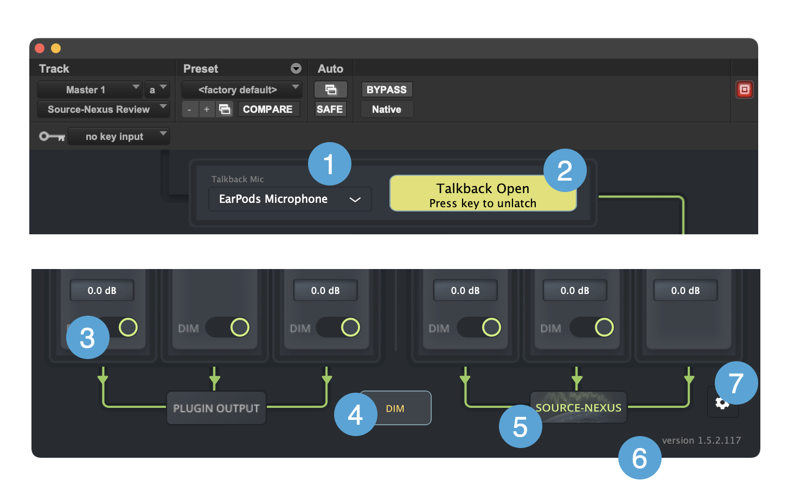Open the Master 1 track selector
The width and height of the screenshot is (794, 499).
pos(89,89)
